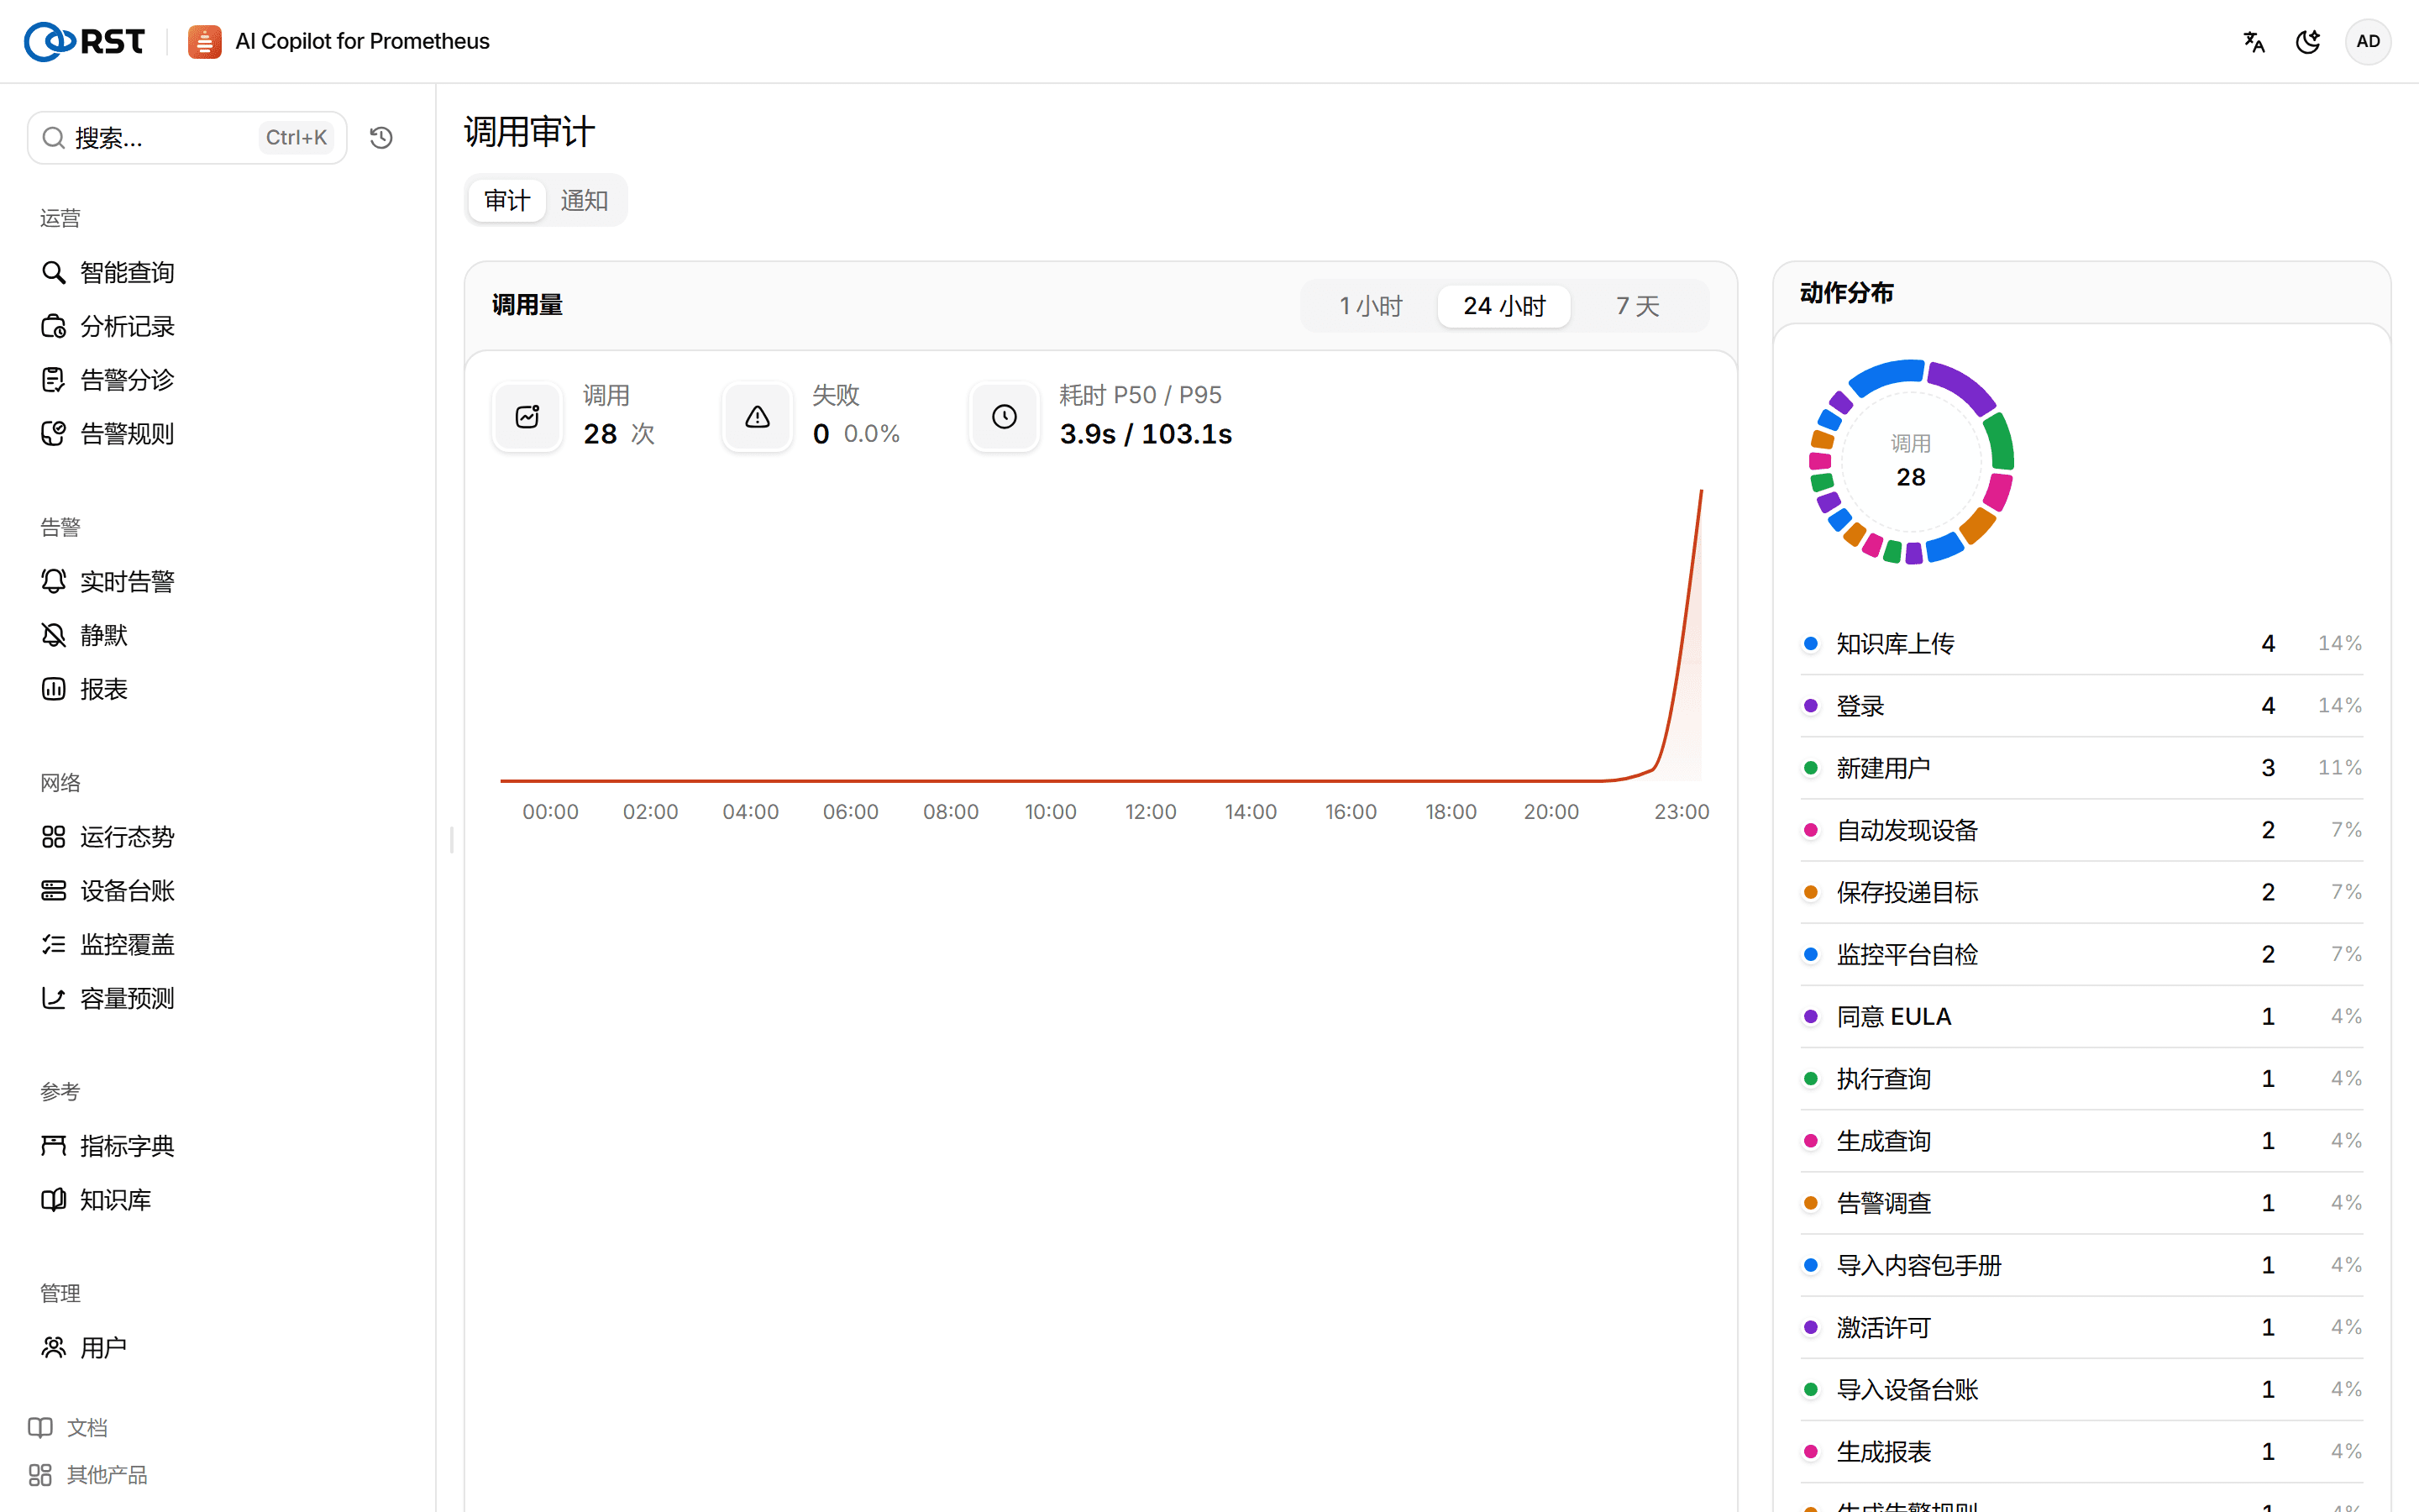This screenshot has height=1512, width=2419.
Task: Open 静默 silences page
Action: [x=84, y=635]
